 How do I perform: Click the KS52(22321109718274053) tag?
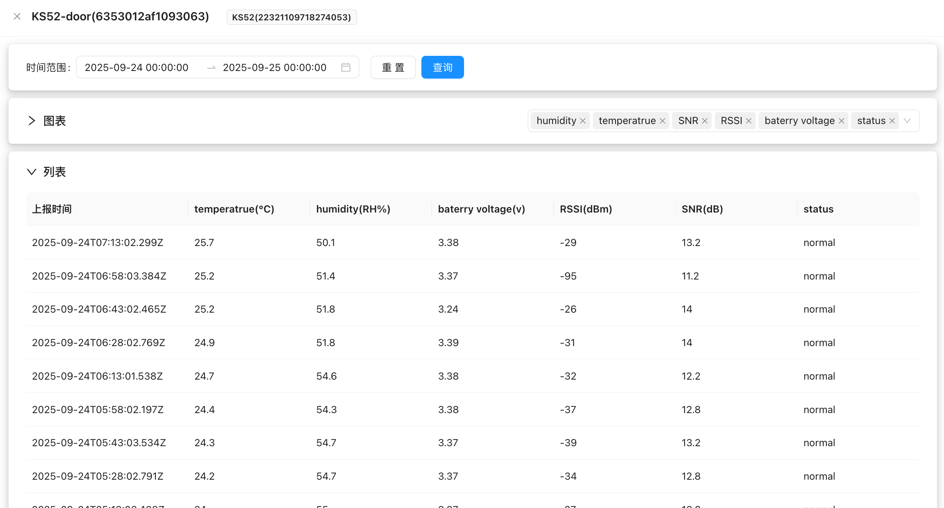tap(291, 17)
